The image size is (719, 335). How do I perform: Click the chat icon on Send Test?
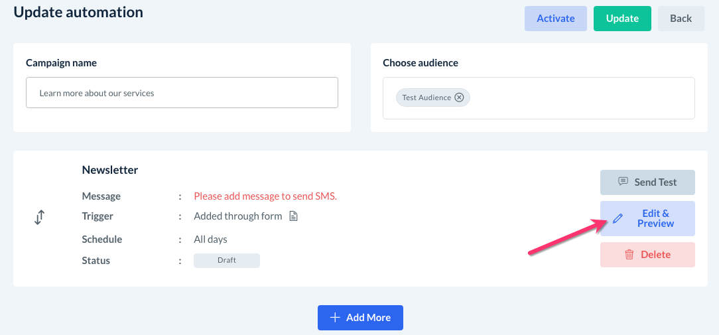[623, 182]
